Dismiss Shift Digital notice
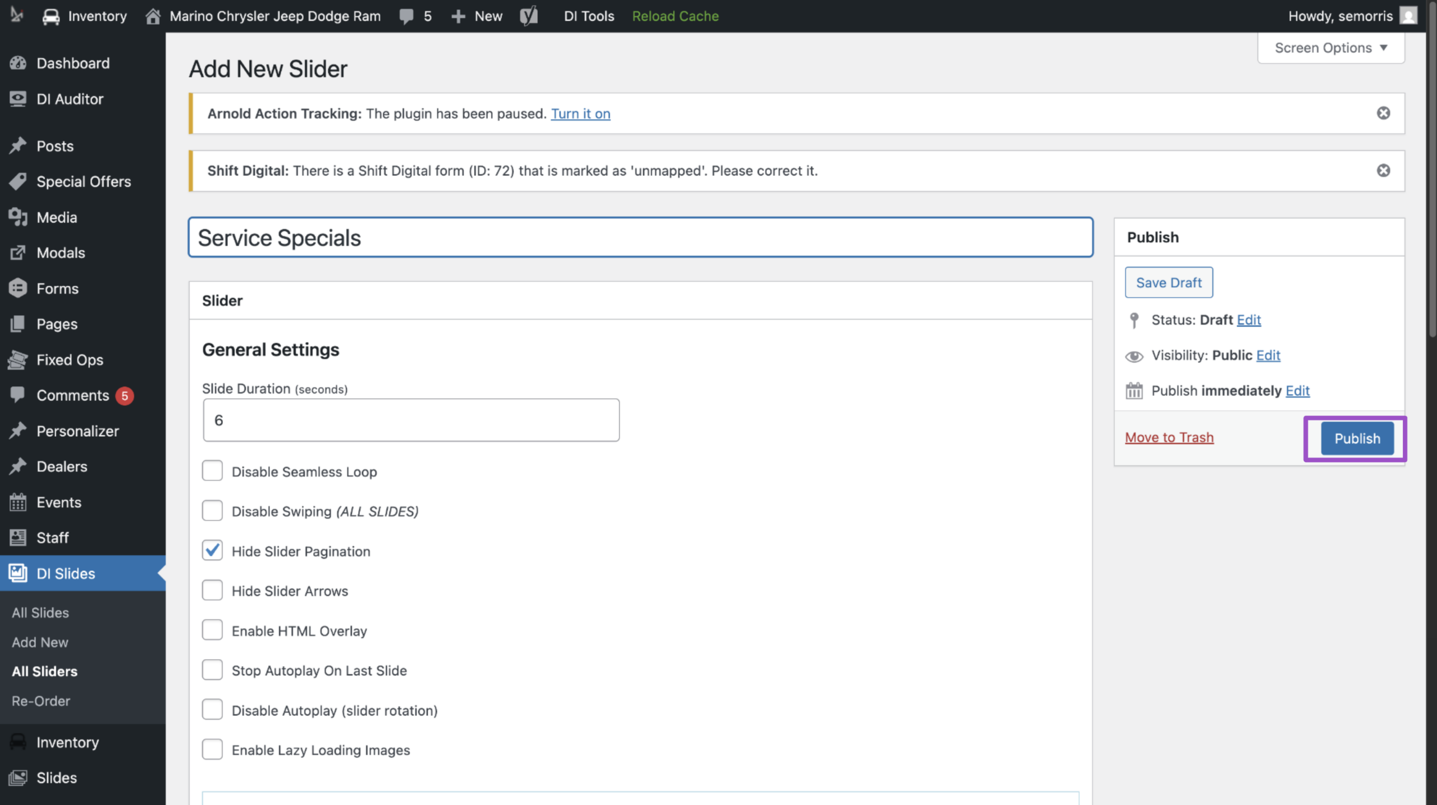This screenshot has width=1437, height=805. tap(1383, 171)
